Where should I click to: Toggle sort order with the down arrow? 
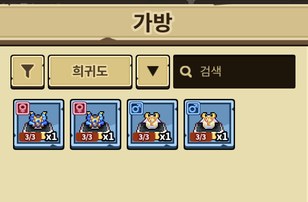(153, 72)
